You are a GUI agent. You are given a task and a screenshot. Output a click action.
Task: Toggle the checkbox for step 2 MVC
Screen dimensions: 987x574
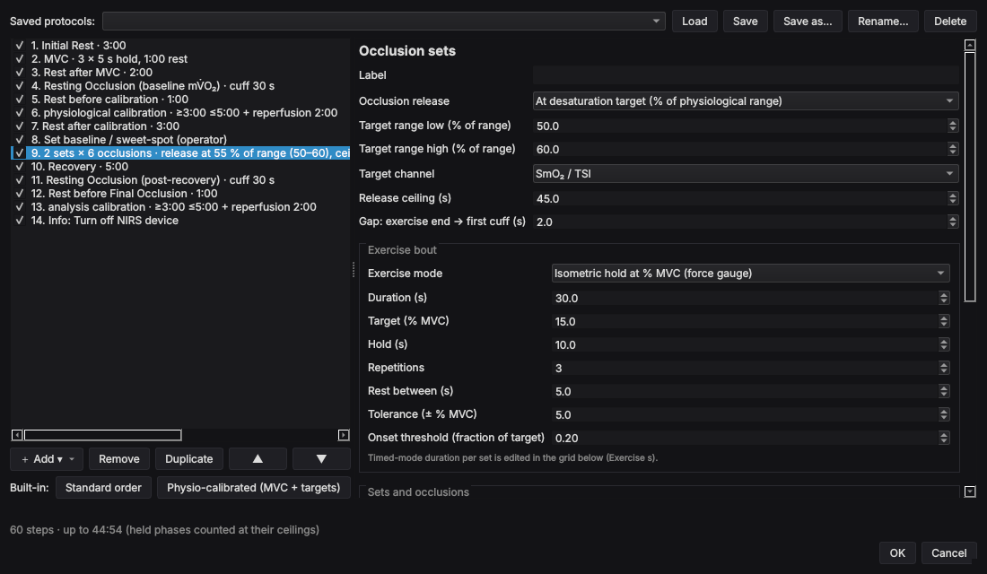coord(20,59)
